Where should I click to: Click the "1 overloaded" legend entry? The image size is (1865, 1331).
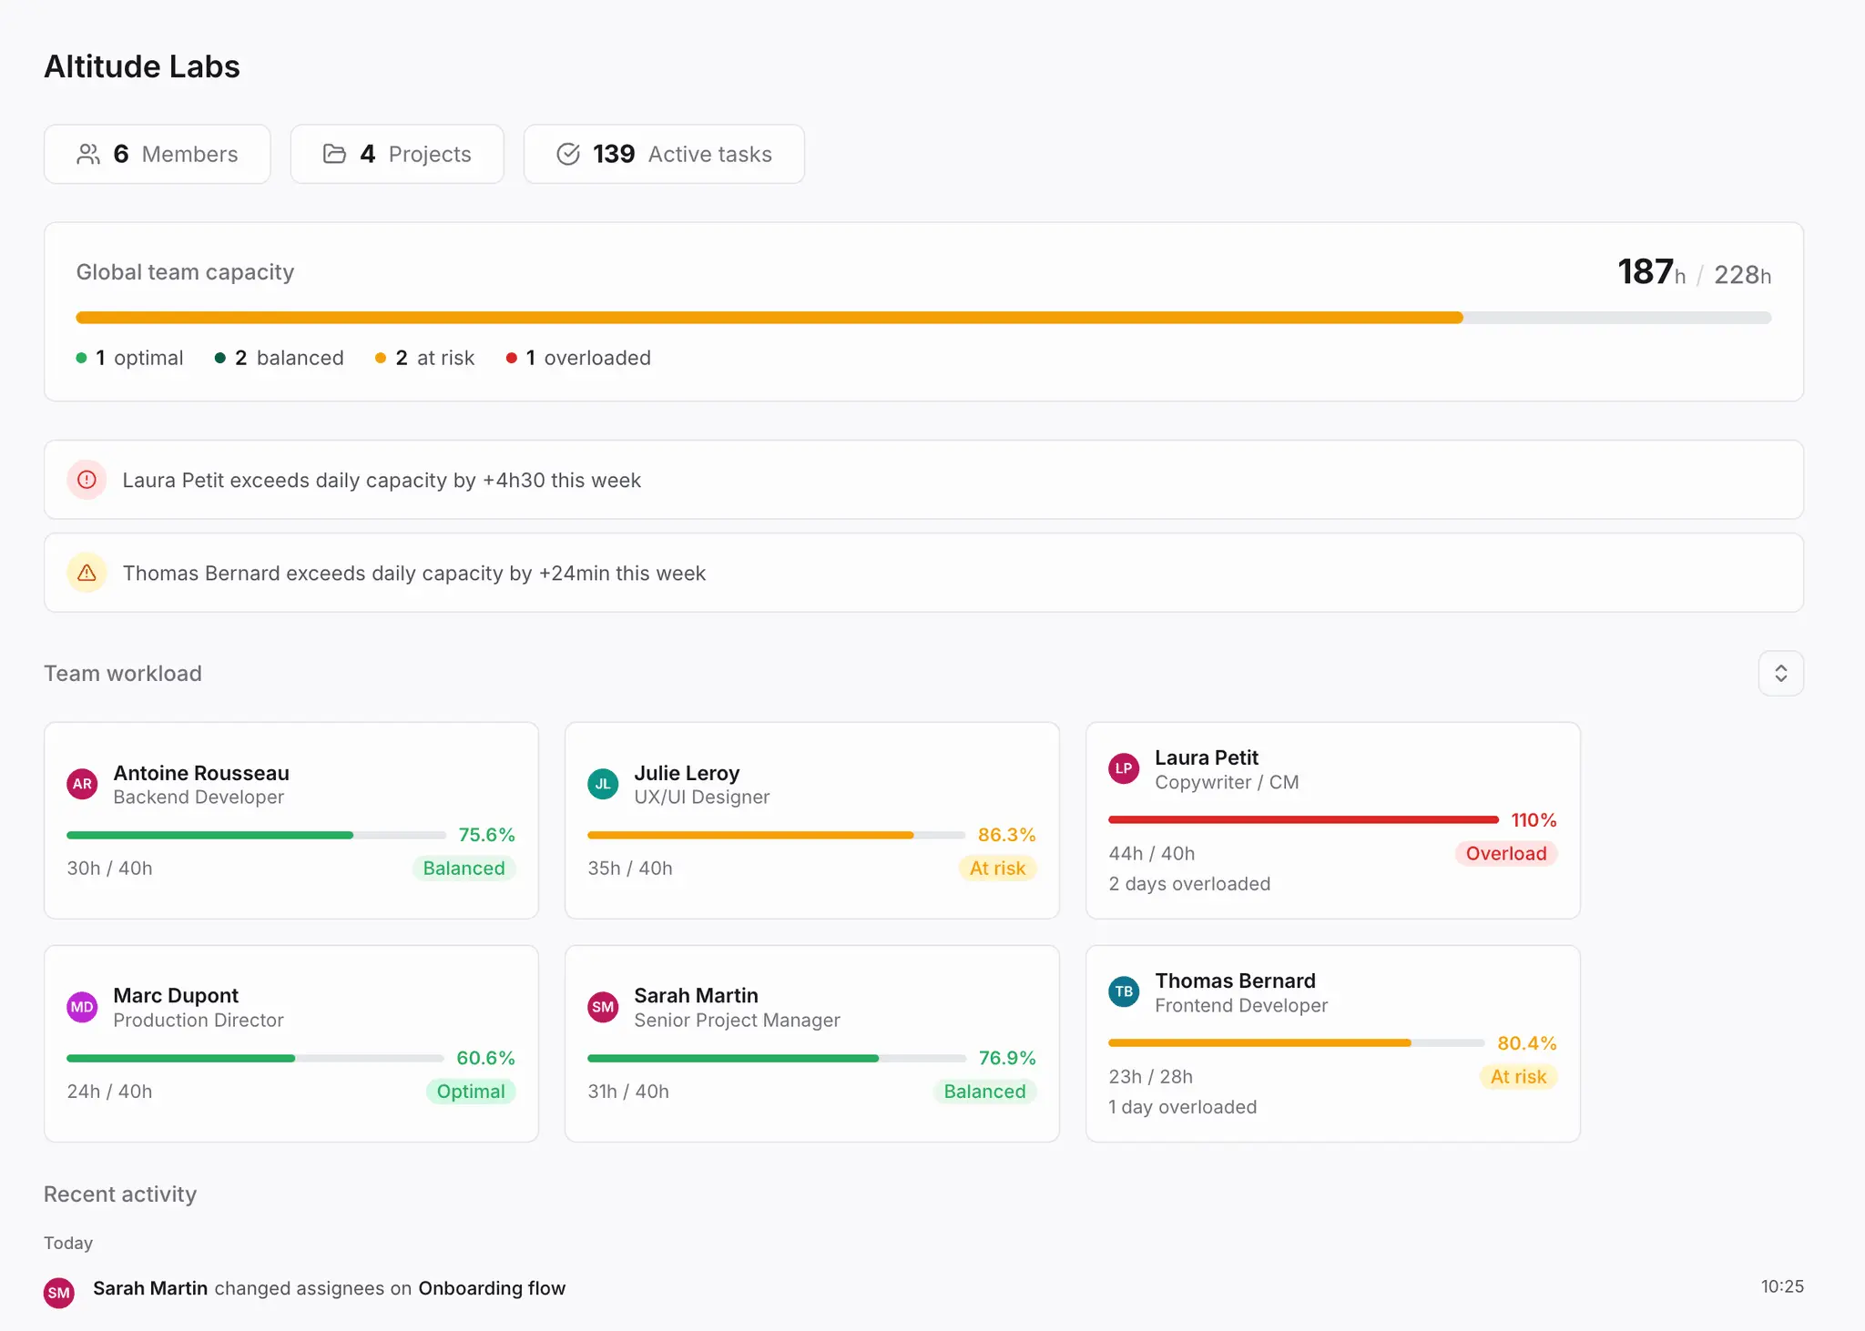(x=579, y=358)
